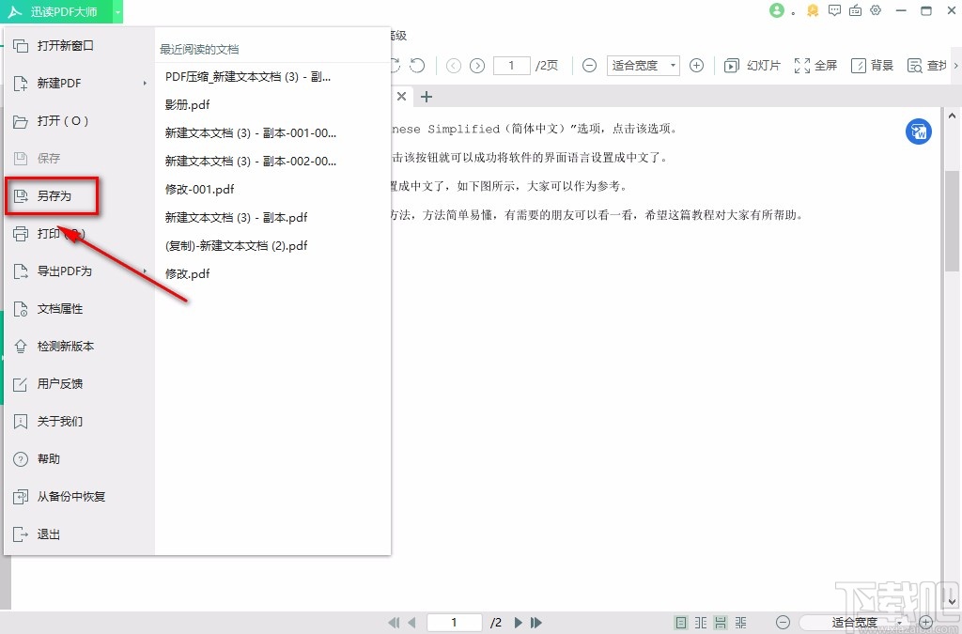
Task: Open the user account avatar icon
Action: pyautogui.click(x=777, y=10)
